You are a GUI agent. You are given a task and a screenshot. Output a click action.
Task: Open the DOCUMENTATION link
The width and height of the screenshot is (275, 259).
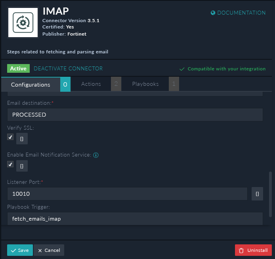pos(238,13)
